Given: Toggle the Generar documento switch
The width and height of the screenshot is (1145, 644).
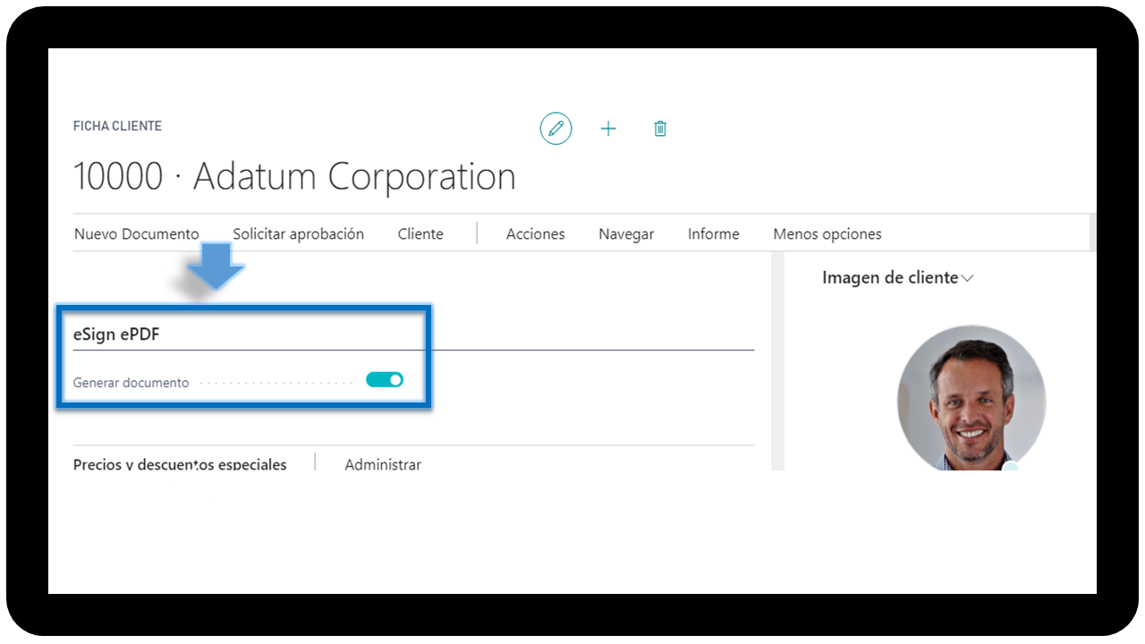Looking at the screenshot, I should (x=385, y=380).
